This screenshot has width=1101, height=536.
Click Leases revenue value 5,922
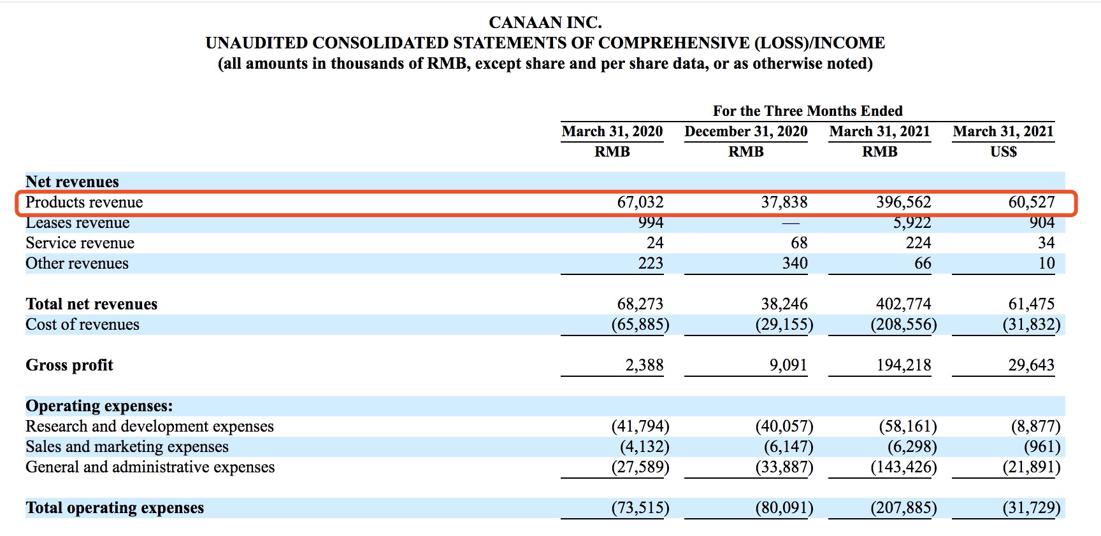[912, 223]
